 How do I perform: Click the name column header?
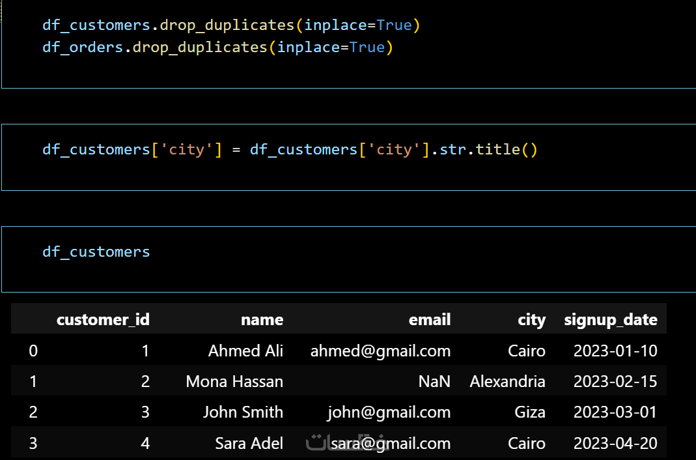click(x=262, y=320)
